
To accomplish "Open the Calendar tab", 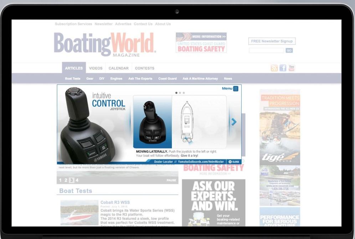I will [118, 68].
